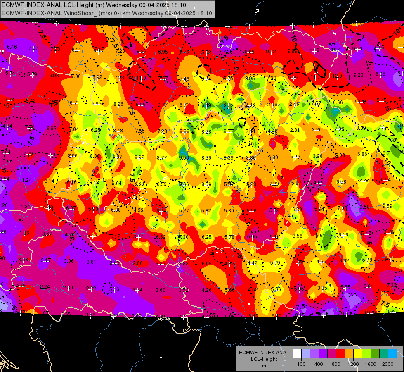Image resolution: width=404 pixels, height=372 pixels.
Task: Click the wind shear value '4.39'
Action: [321, 262]
